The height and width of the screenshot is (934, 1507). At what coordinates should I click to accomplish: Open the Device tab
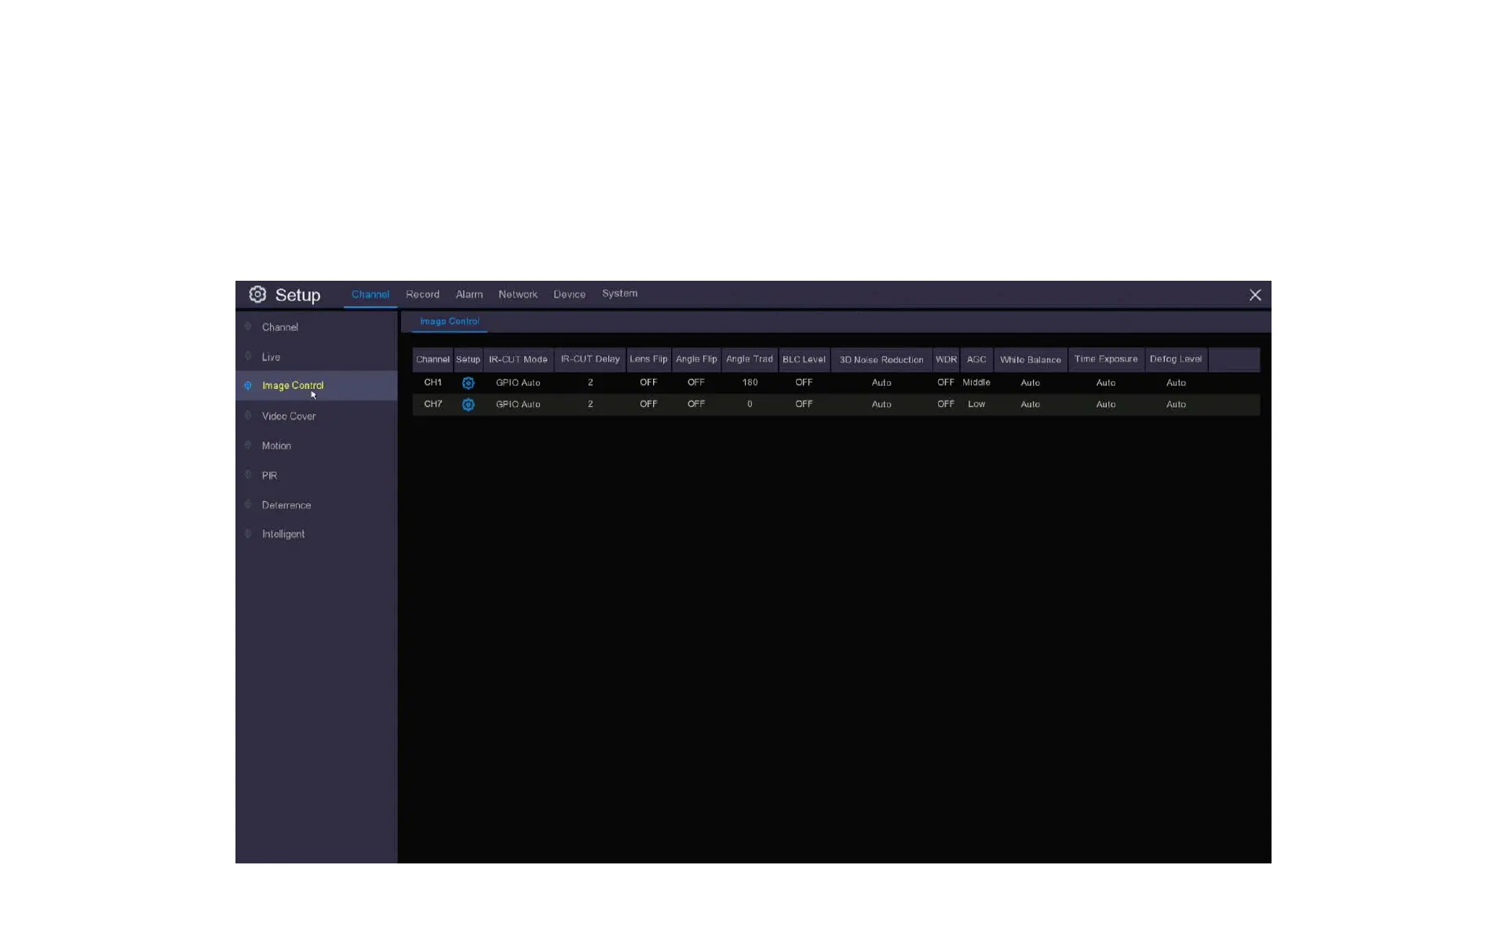[569, 295]
